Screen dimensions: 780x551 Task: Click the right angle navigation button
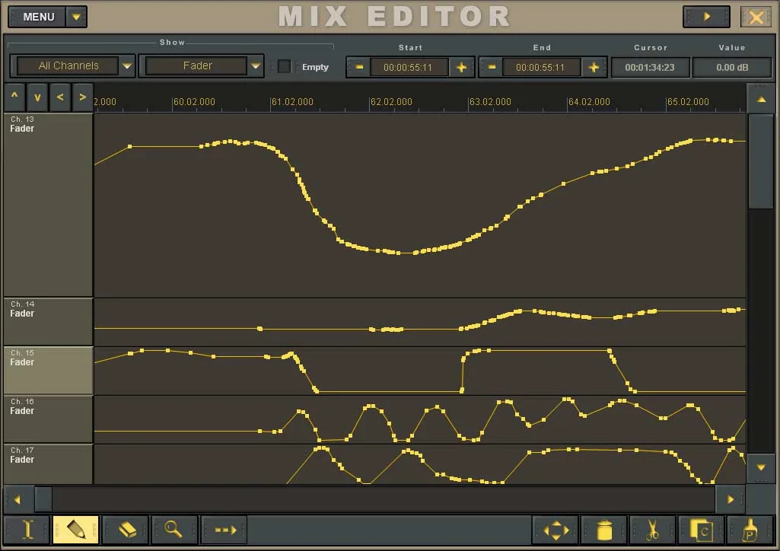point(83,97)
